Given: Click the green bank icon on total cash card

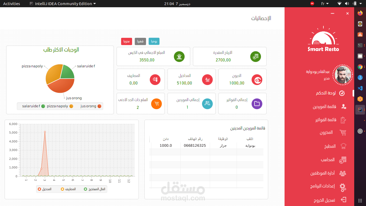Looking at the screenshot, I should pyautogui.click(x=179, y=57).
